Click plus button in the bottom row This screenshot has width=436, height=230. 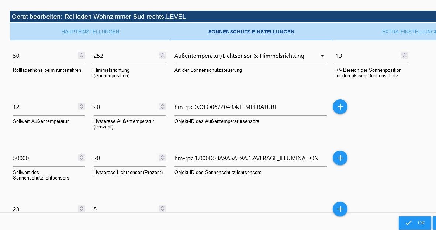tap(340, 209)
